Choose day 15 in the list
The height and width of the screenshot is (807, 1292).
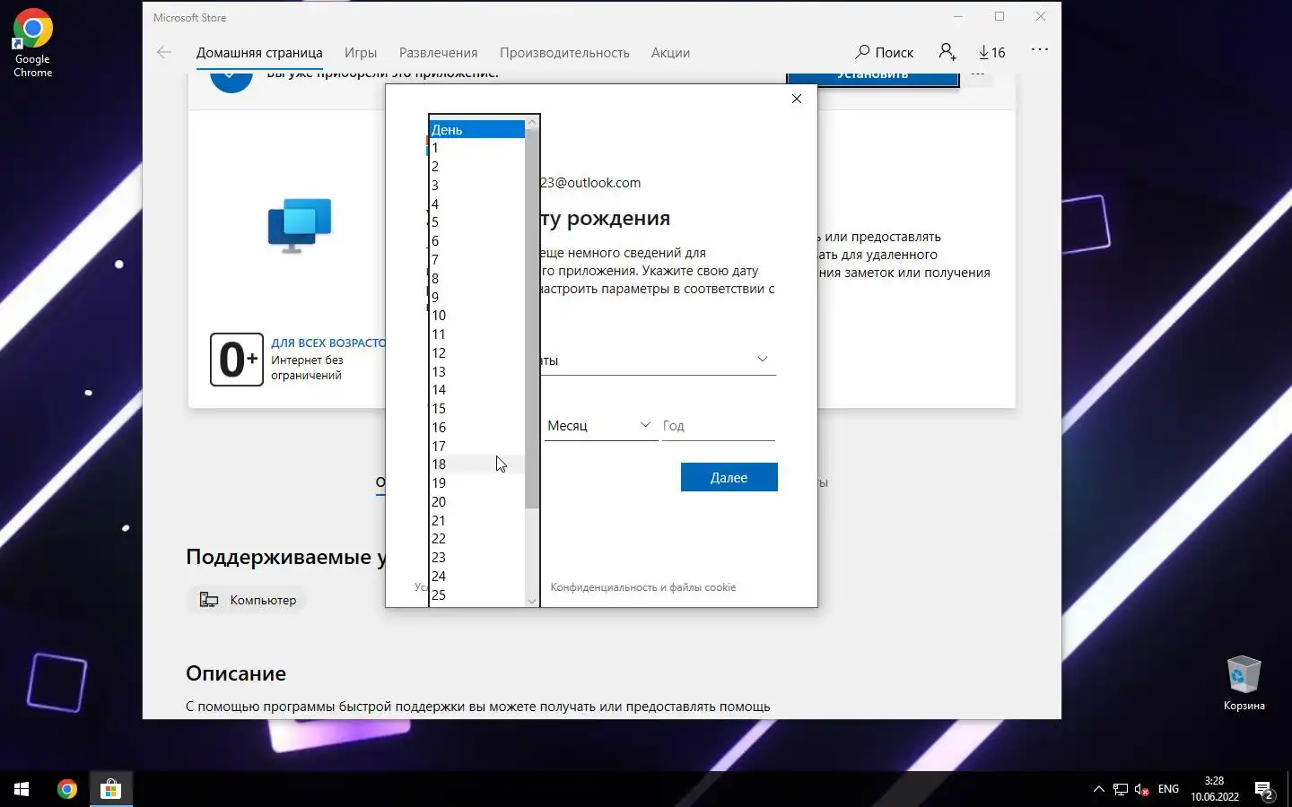476,409
